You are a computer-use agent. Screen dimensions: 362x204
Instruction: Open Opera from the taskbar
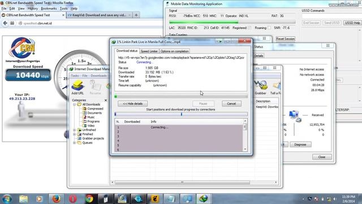pos(73,199)
